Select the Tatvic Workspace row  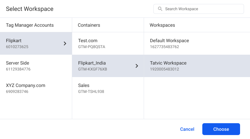click(197, 66)
